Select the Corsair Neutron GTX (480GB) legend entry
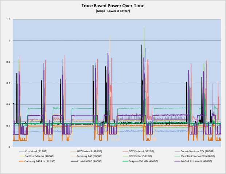The image size is (226, 174). 194,152
